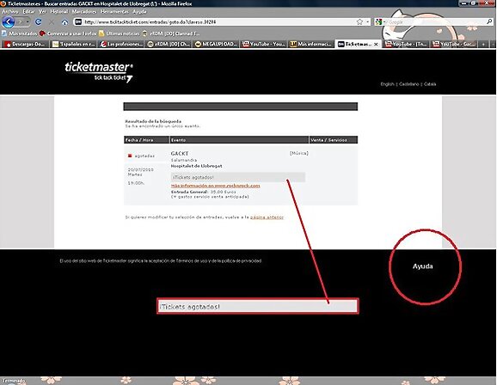Click the search magnifier icon

(489, 21)
